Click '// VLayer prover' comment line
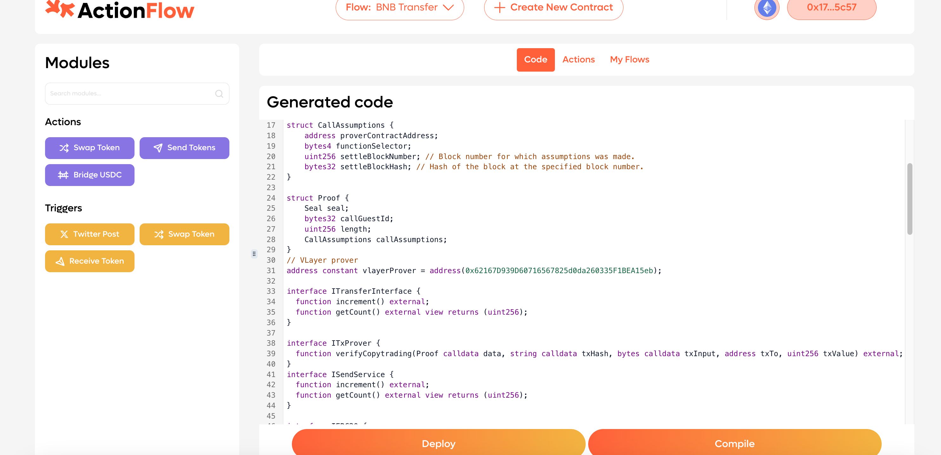 (322, 260)
